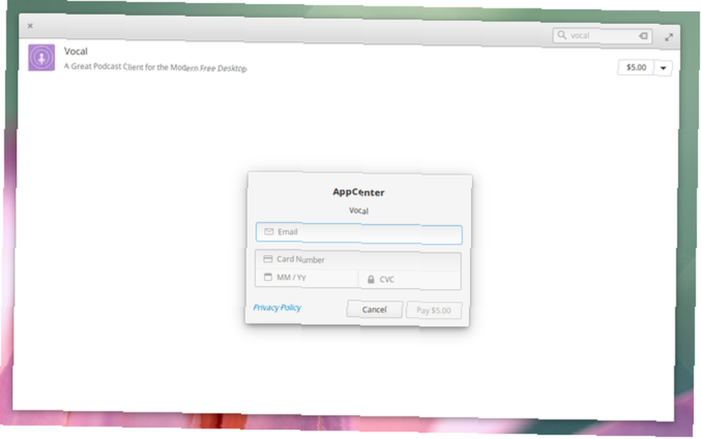Click the Pay $5.00 button
This screenshot has width=701, height=439.
434,310
